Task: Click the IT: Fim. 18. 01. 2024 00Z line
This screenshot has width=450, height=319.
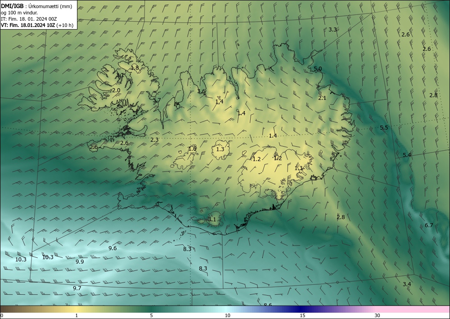Action: click(x=29, y=19)
